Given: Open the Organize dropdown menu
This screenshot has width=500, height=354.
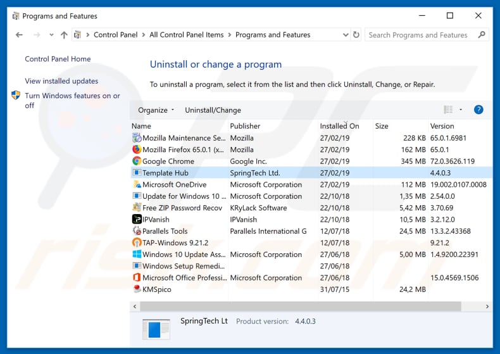Looking at the screenshot, I should click(x=156, y=110).
